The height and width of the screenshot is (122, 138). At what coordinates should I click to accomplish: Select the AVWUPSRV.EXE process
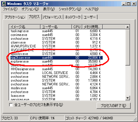pos(57,46)
